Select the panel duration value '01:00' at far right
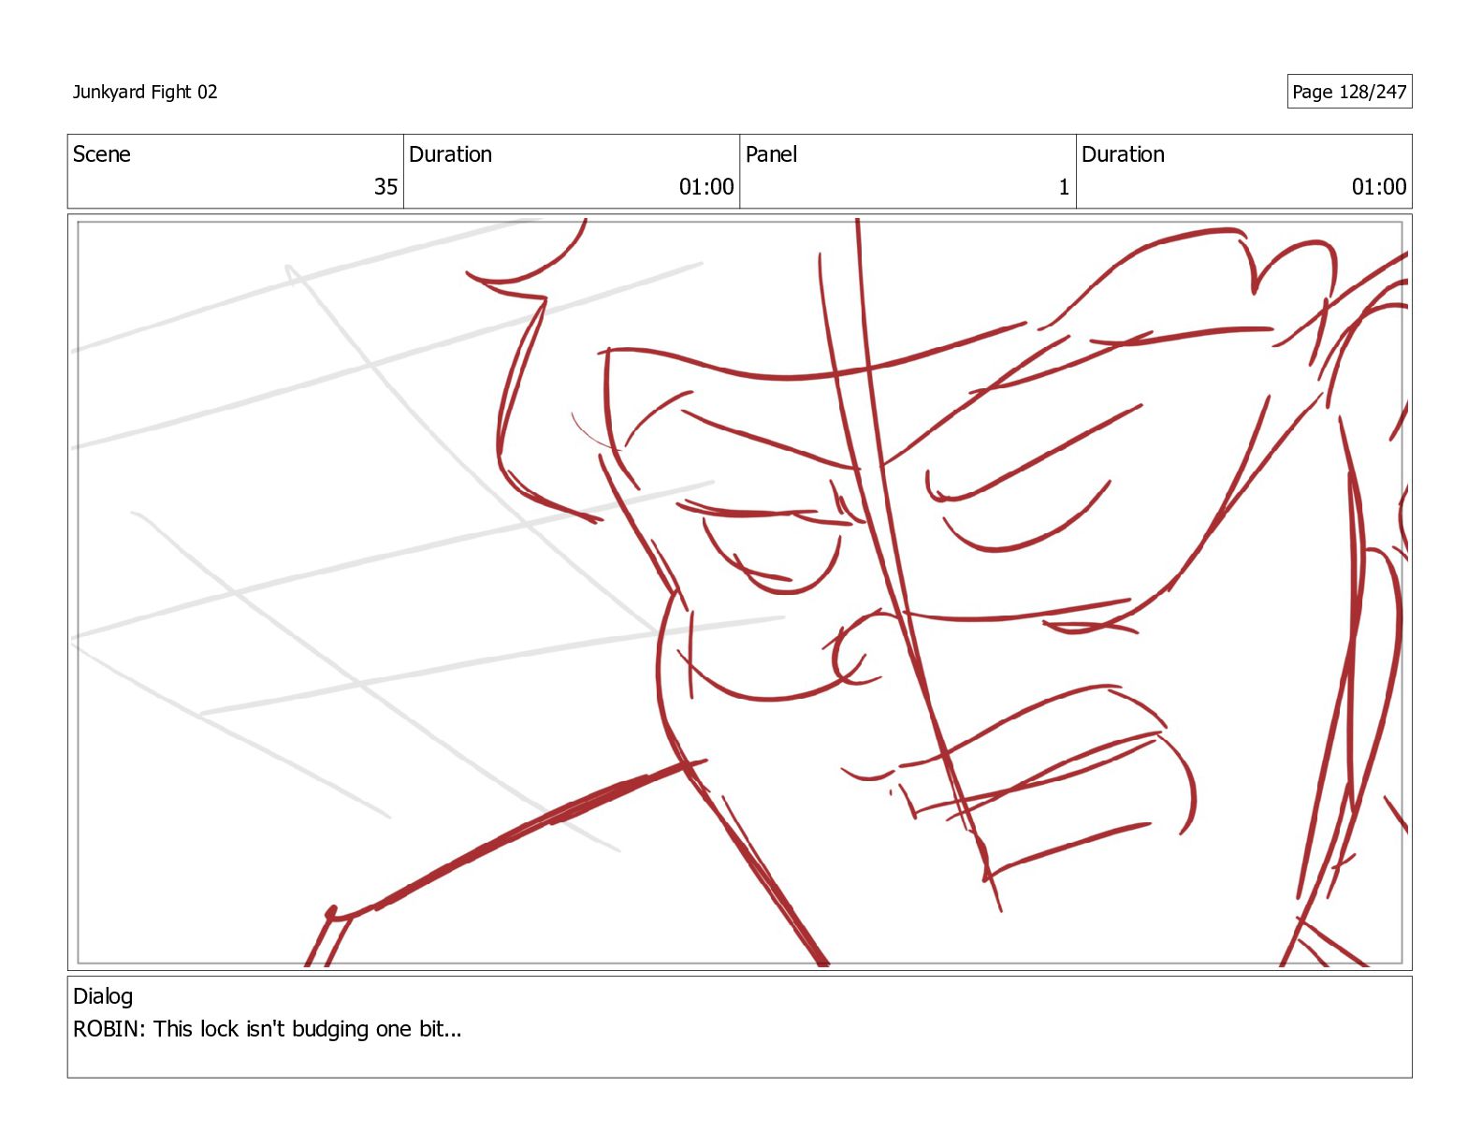 [x=1378, y=187]
